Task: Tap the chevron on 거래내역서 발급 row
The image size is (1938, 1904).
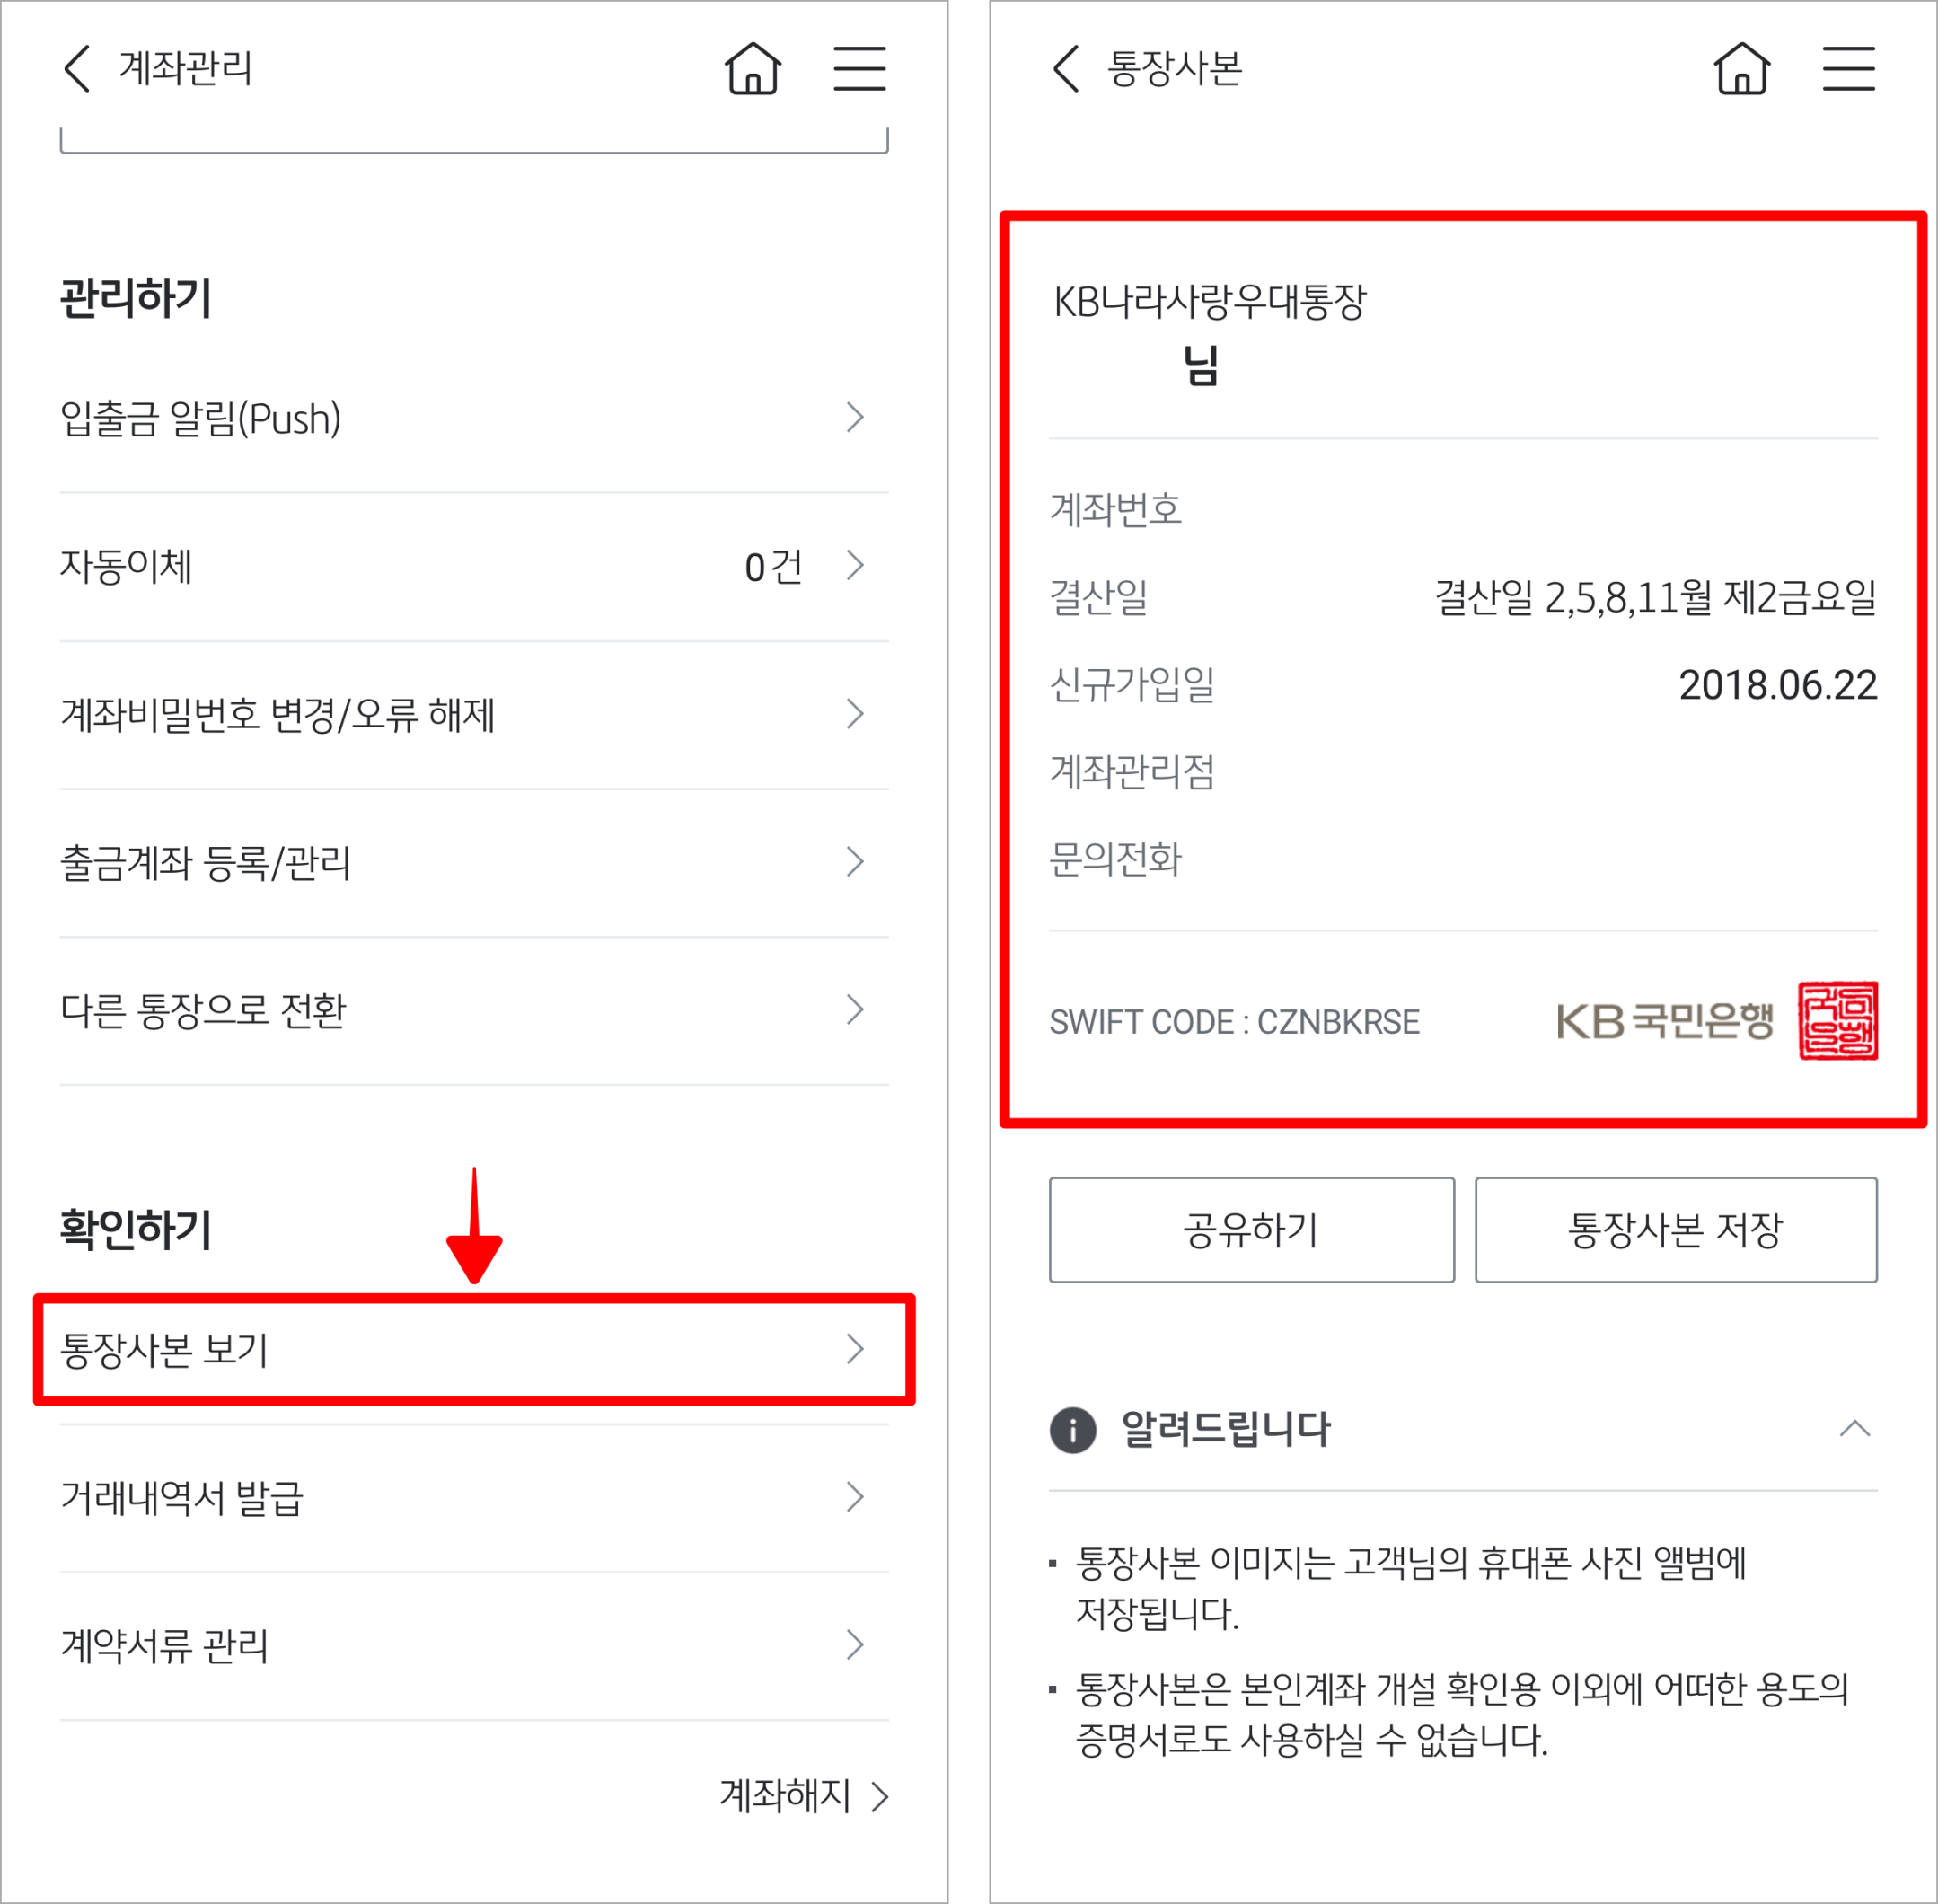Action: pos(855,1496)
